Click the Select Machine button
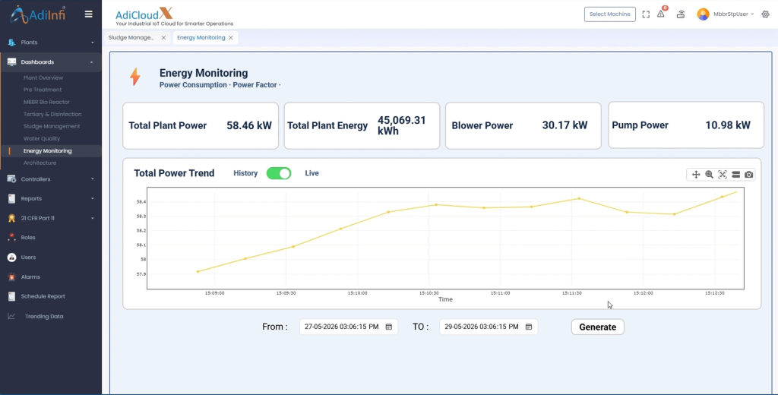The height and width of the screenshot is (395, 778). click(610, 14)
